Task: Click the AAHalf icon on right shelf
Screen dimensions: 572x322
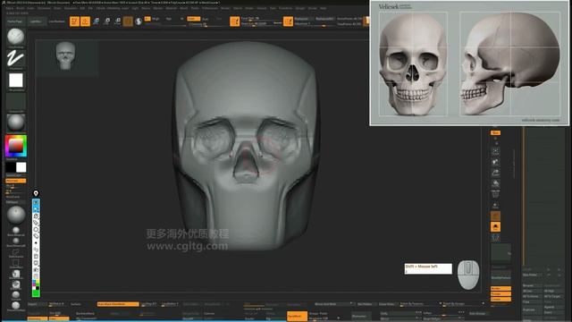Action: point(495,183)
